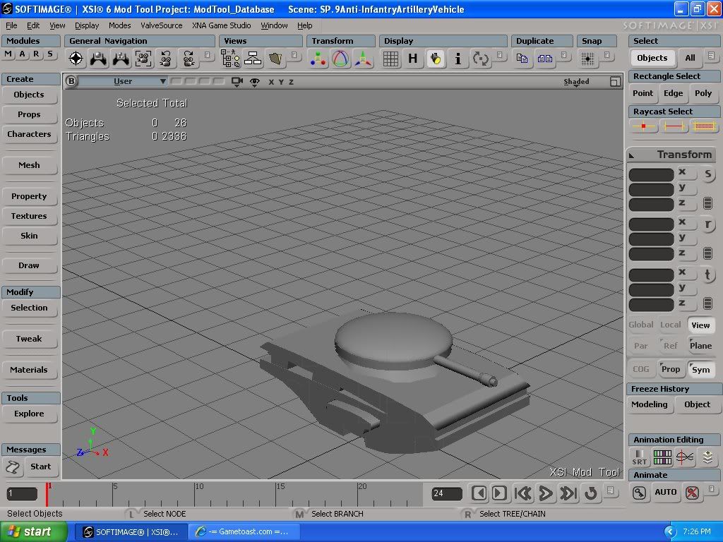Open the Views toolbar options menu
Screen dimensions: 723x542
[294, 55]
